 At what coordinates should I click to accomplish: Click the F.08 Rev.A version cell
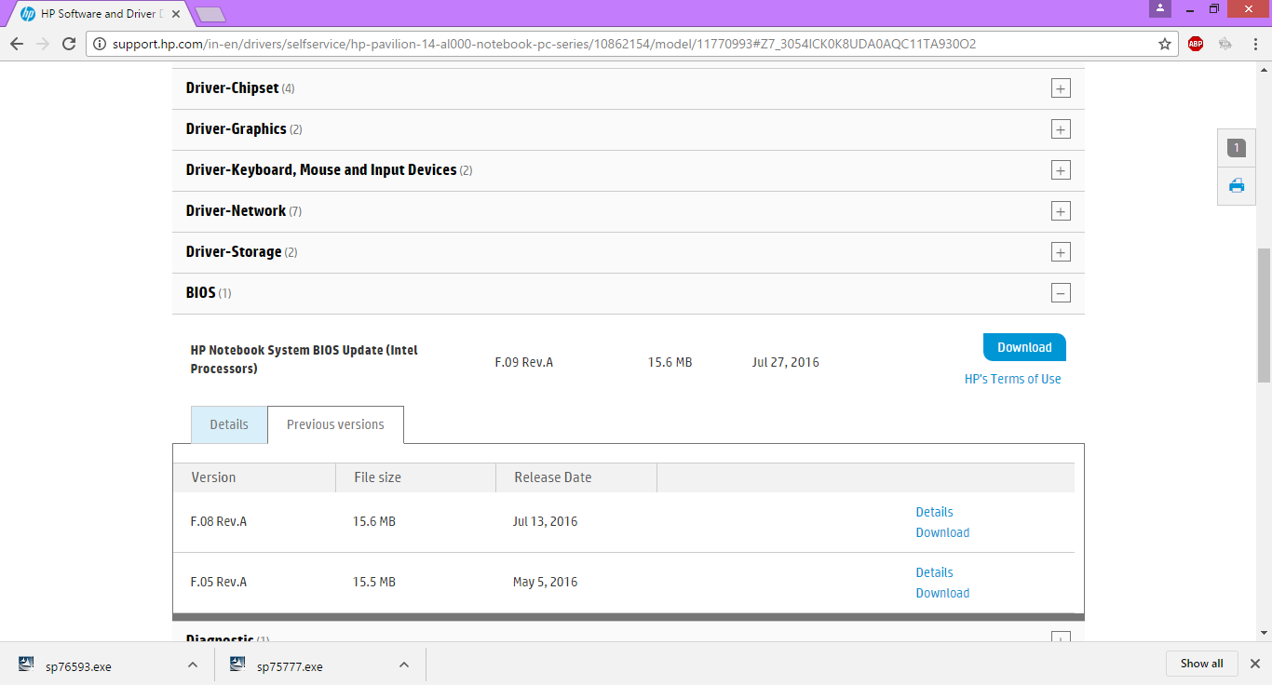tap(218, 522)
